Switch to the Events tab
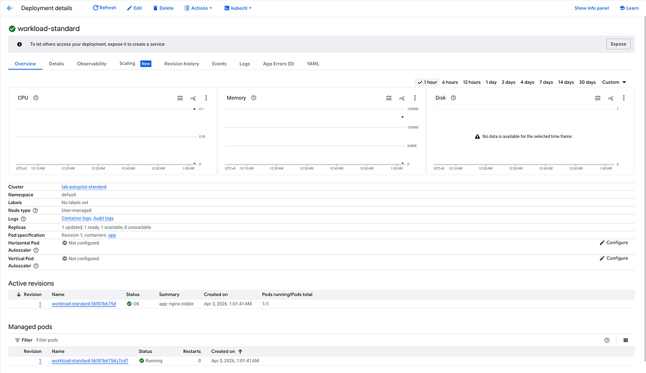The height and width of the screenshot is (373, 646). pyautogui.click(x=219, y=64)
